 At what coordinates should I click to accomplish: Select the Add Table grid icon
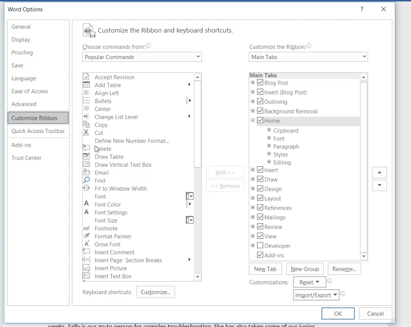tap(86, 85)
